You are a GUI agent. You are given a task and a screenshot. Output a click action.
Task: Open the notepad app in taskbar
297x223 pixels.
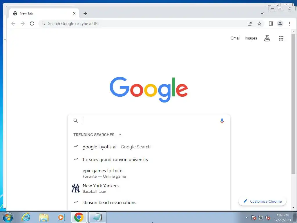(97, 217)
